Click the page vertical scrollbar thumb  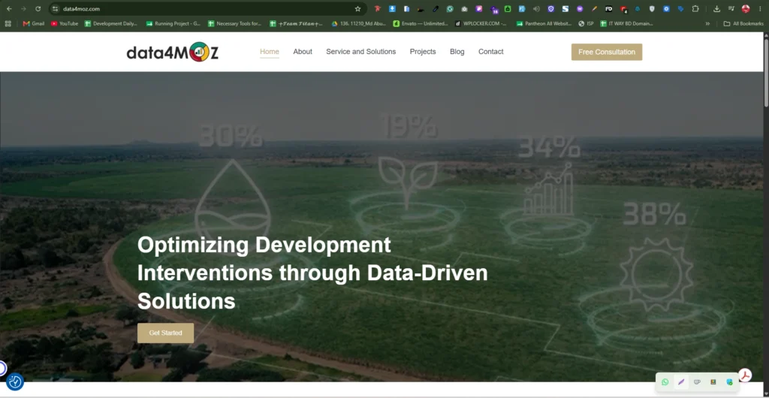[766, 71]
